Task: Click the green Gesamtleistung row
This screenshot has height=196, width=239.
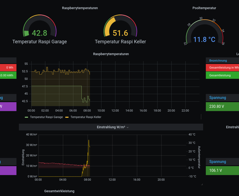Action: click(222, 75)
